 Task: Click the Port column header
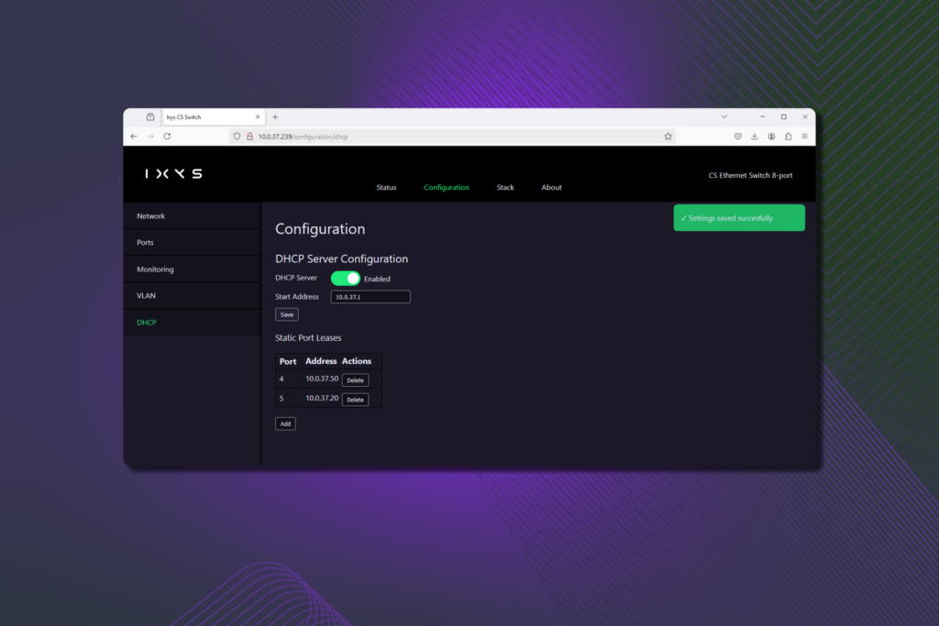pos(287,361)
